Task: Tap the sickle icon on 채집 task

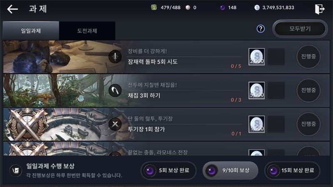Action: tap(115, 91)
